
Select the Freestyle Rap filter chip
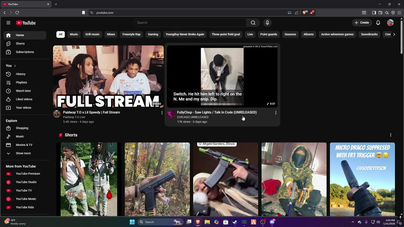click(x=131, y=34)
